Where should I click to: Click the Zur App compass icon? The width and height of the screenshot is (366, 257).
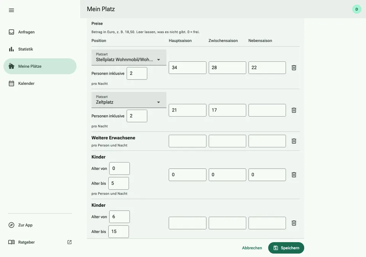(x=11, y=225)
